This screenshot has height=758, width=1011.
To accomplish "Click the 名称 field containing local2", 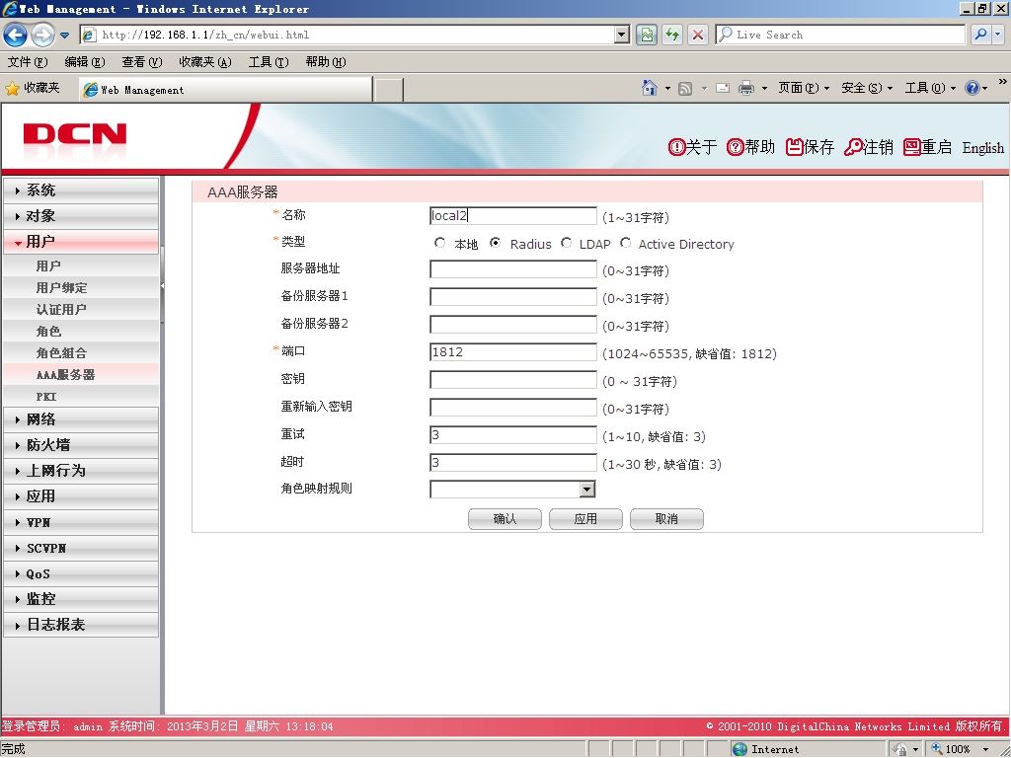I will click(x=513, y=216).
